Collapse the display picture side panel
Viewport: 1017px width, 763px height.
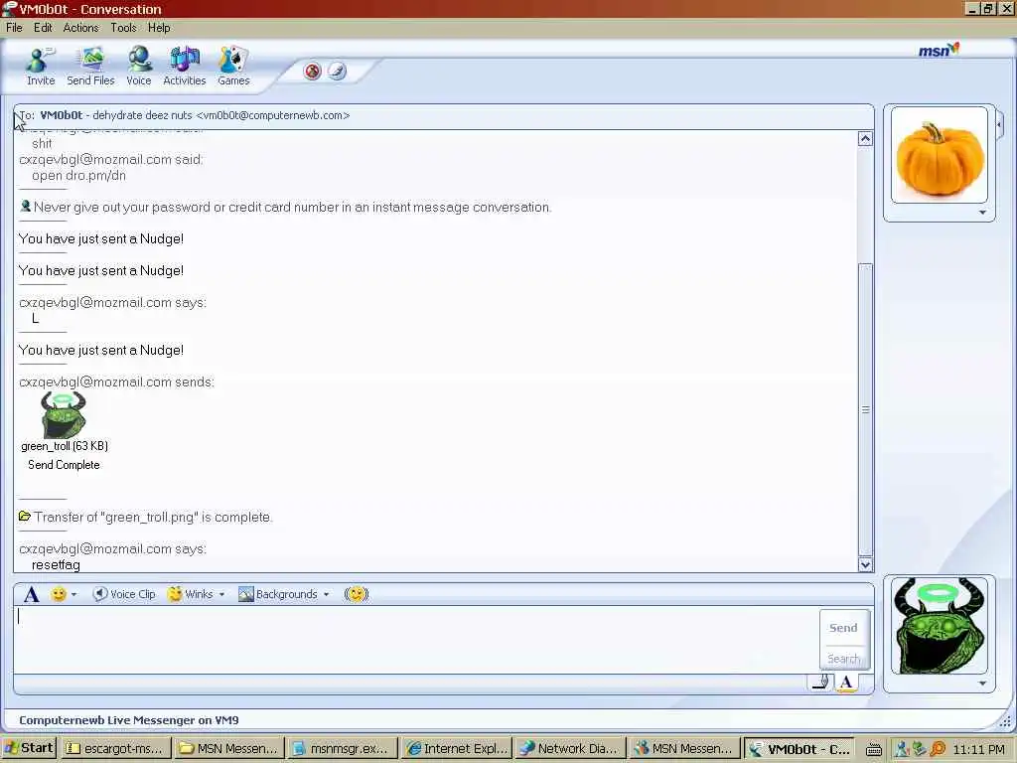(999, 124)
